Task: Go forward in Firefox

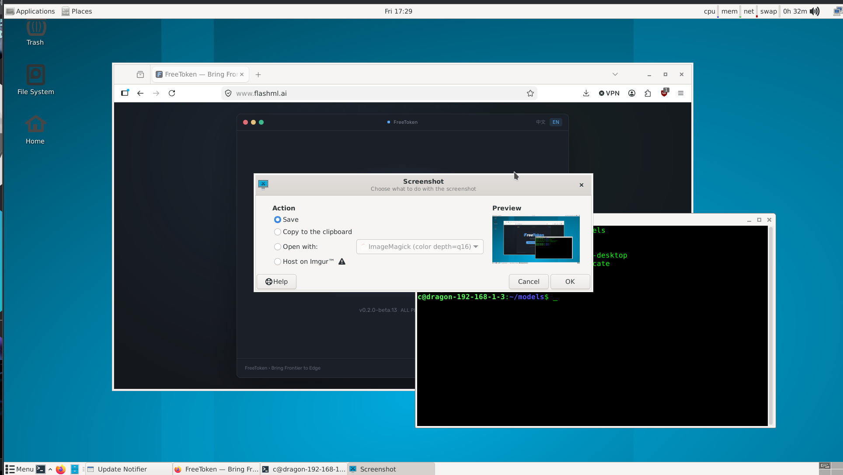Action: [x=156, y=93]
